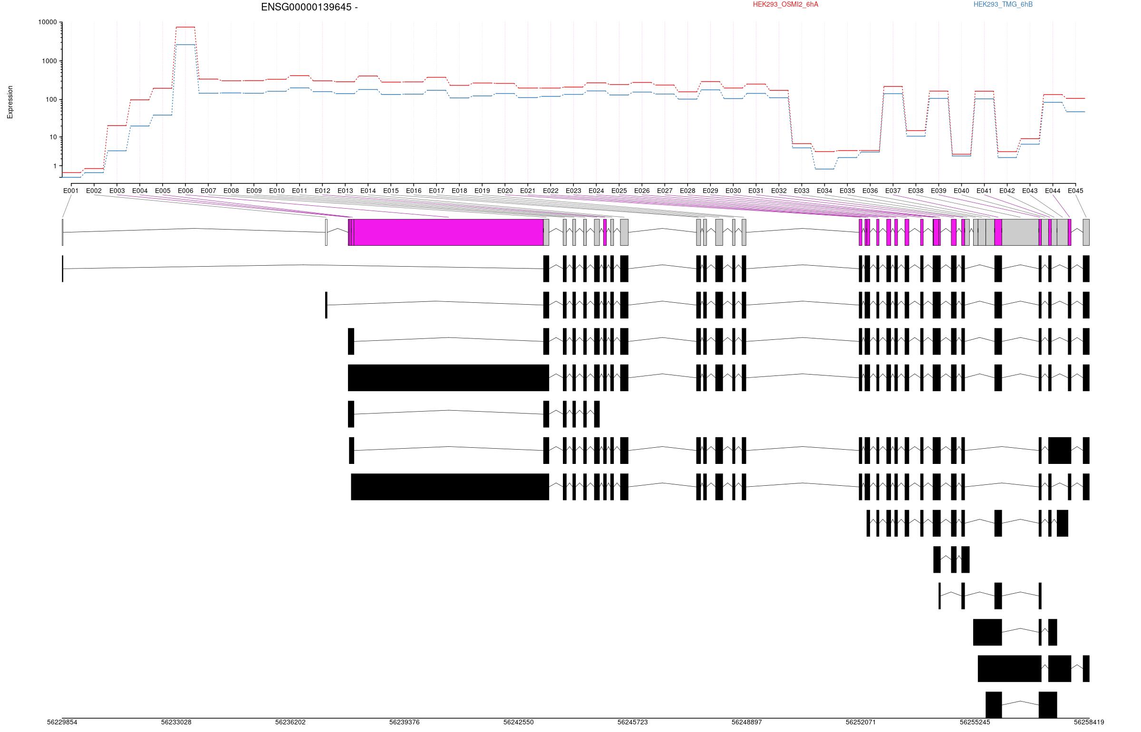Click exon label E020
This screenshot has width=1141, height=732.
(505, 191)
